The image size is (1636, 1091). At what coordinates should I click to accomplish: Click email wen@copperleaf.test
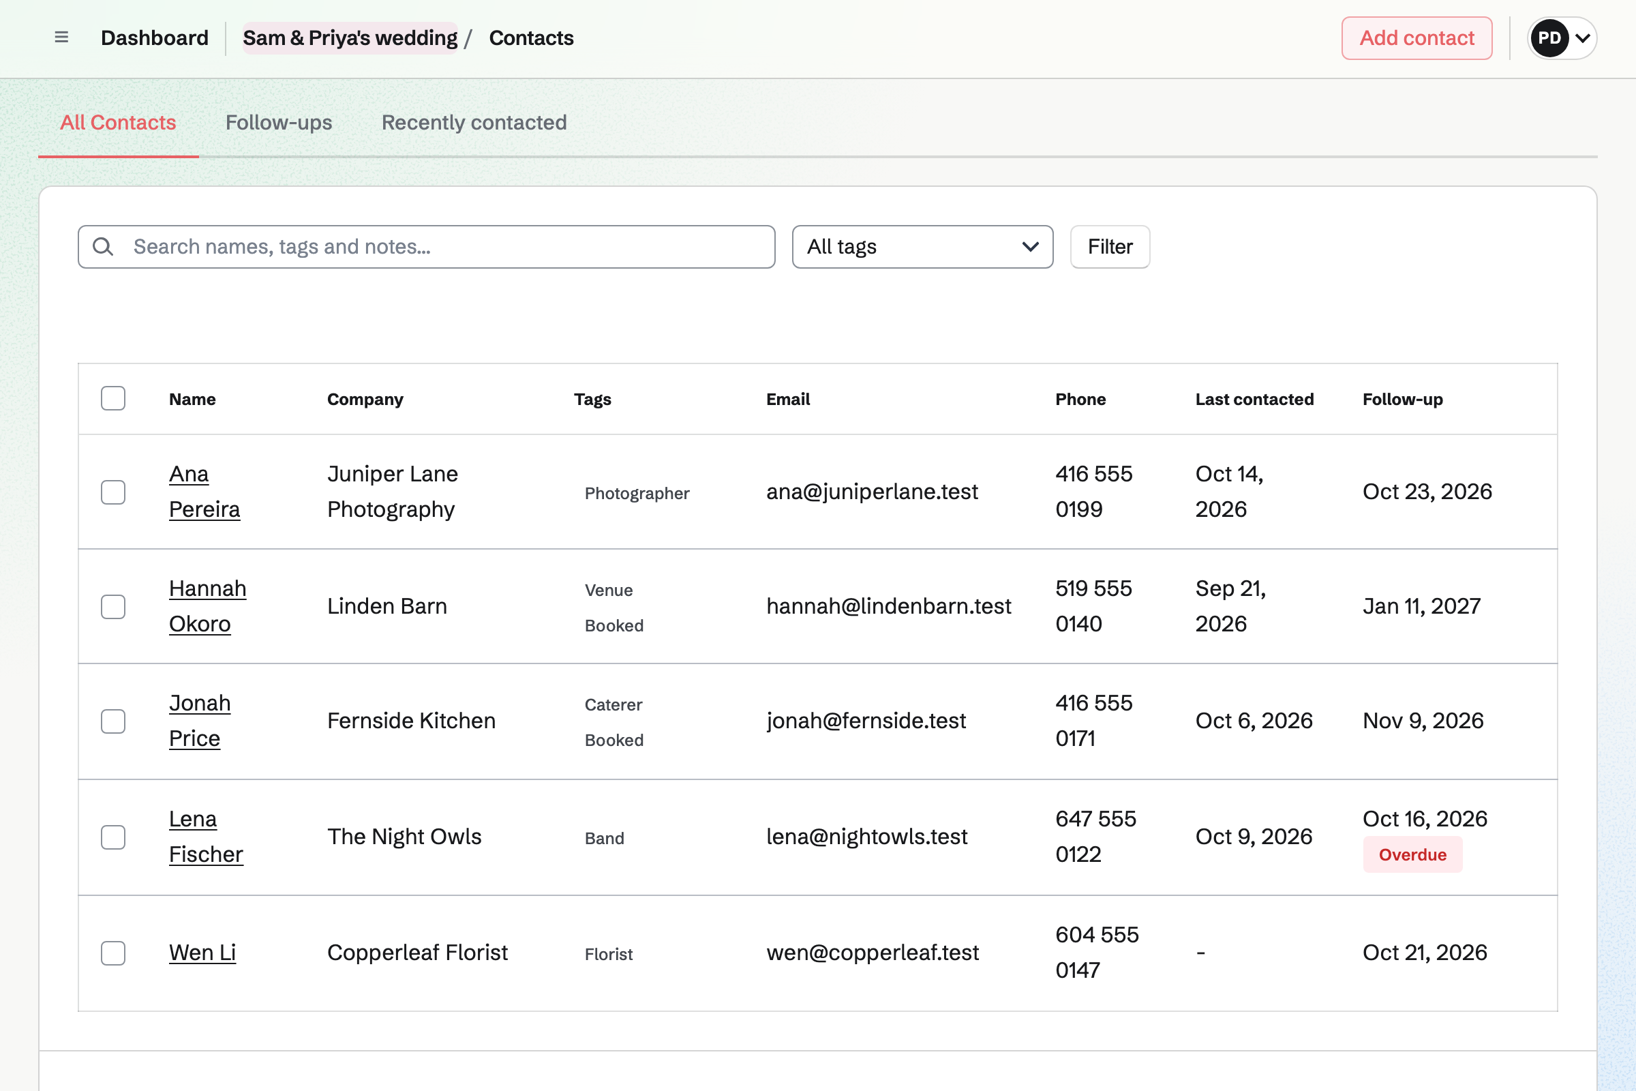pos(873,953)
